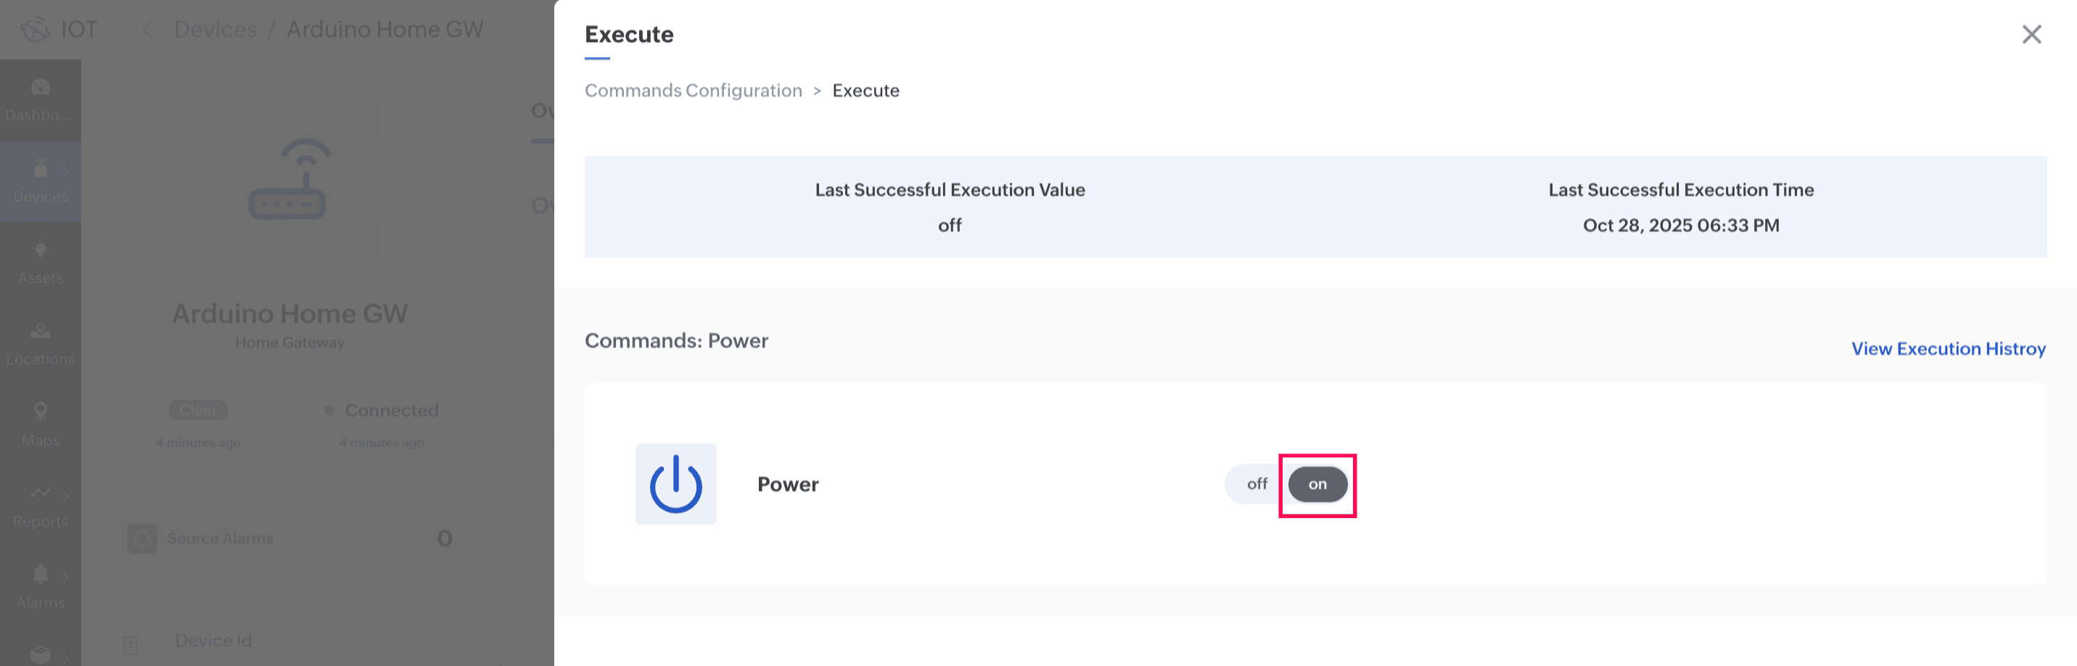2077x666 pixels.
Task: Click the back arrow beside Devices breadcrumb
Action: [148, 30]
